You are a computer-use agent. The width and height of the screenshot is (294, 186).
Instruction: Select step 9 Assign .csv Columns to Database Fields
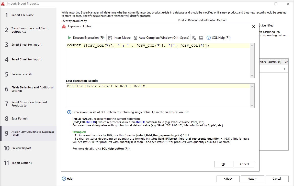(28, 133)
